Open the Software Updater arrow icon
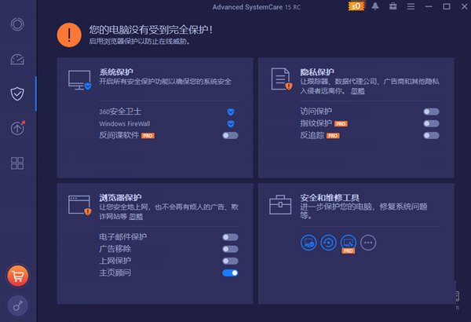This screenshot has width=471, height=322. point(17,128)
